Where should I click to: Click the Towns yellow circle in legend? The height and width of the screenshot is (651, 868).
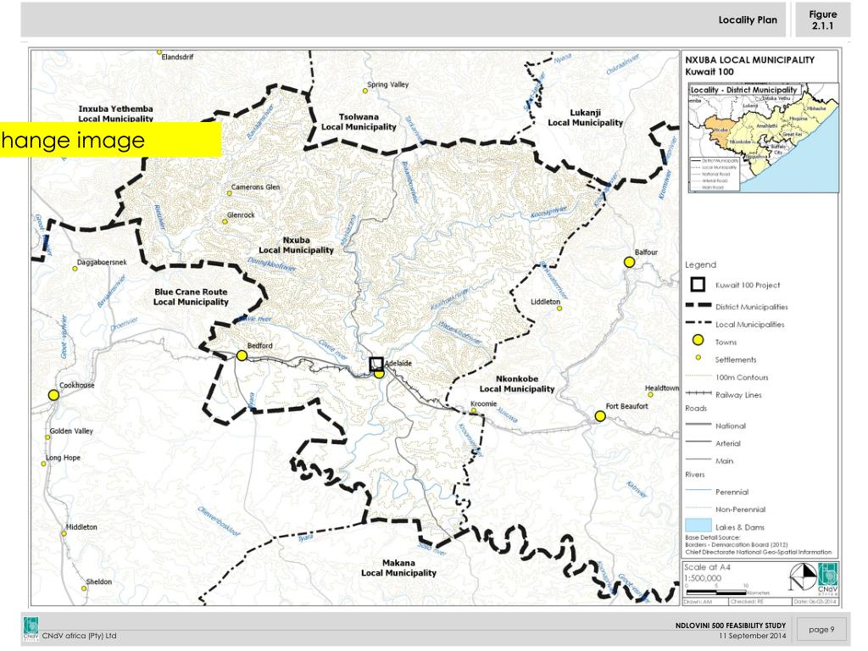click(x=698, y=341)
